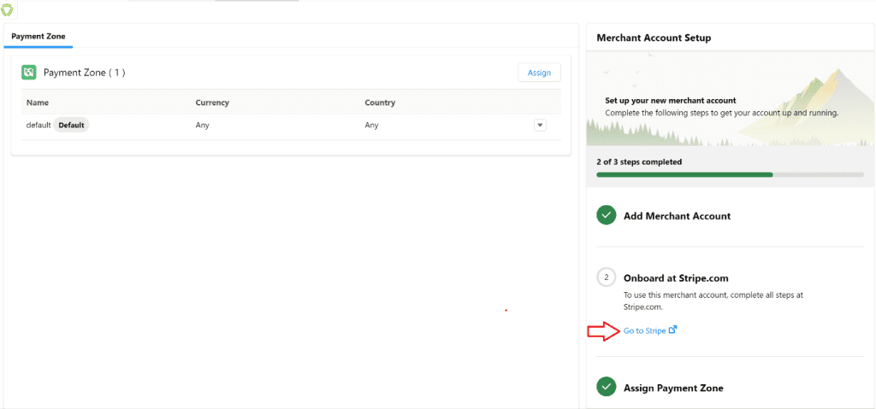Screen dimensions: 876x409
Task: Switch to the Payment Zone tab
Action: [x=38, y=37]
